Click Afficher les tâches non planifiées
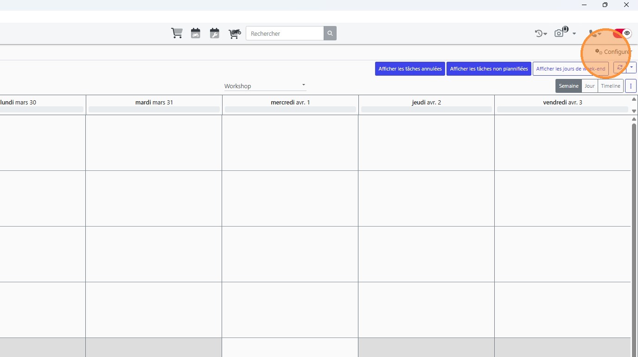Image resolution: width=638 pixels, height=357 pixels. tap(489, 69)
